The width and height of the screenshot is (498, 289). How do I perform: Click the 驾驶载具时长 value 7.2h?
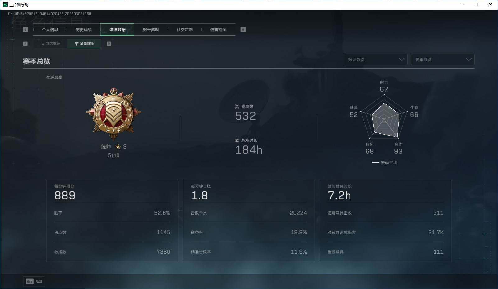[339, 196]
